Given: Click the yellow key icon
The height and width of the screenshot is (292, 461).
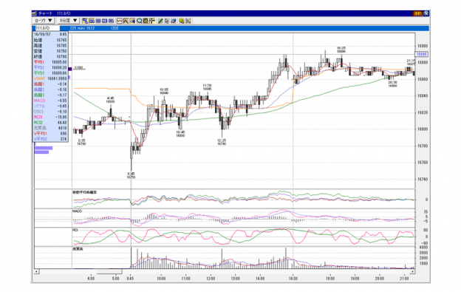Looking at the screenshot, I should [x=182, y=21].
